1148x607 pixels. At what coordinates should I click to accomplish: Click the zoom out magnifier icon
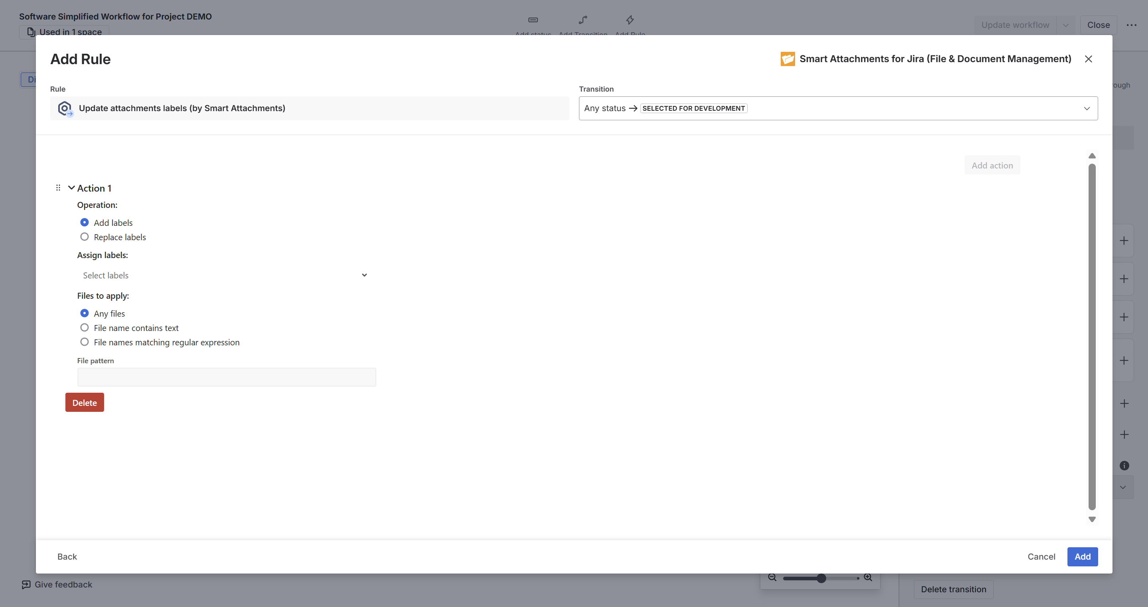(772, 578)
